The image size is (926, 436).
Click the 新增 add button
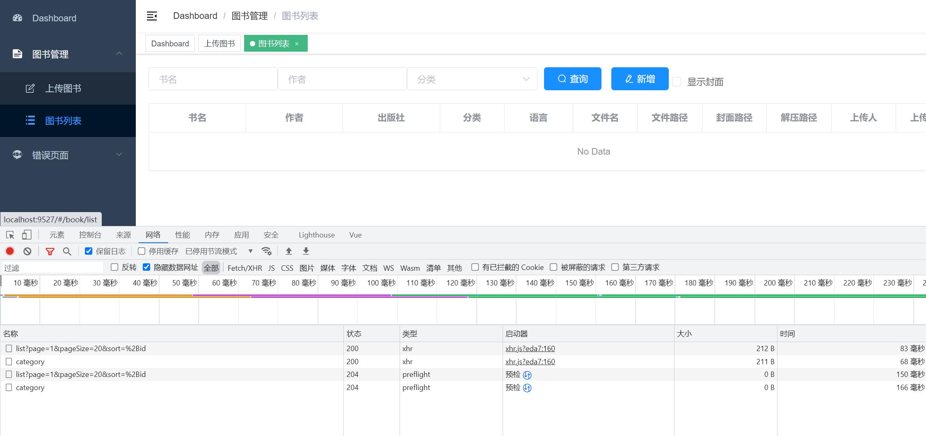coord(640,79)
